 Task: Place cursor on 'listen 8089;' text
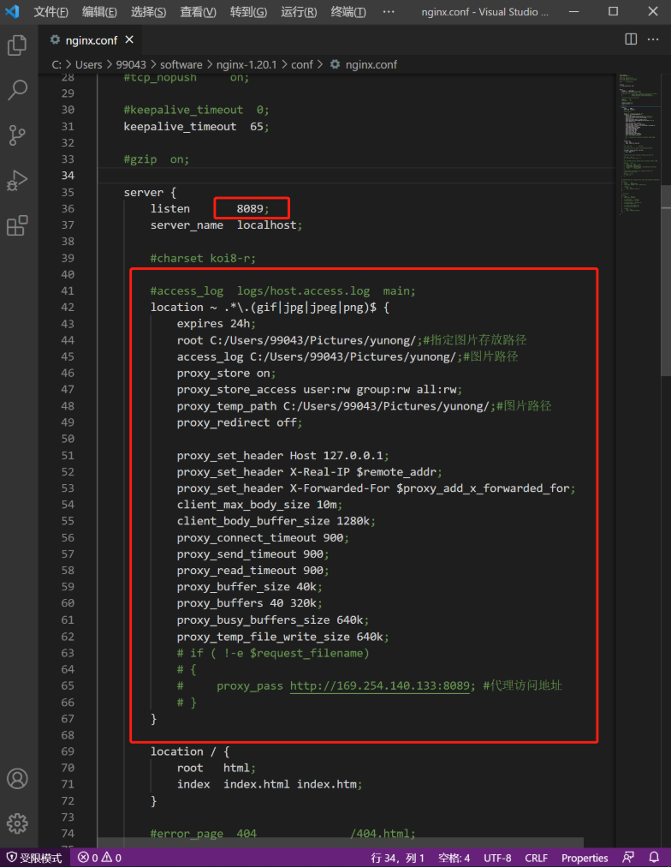tap(210, 209)
